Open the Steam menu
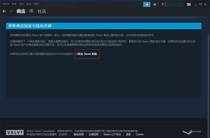210x138 pixels. coord(6,4)
